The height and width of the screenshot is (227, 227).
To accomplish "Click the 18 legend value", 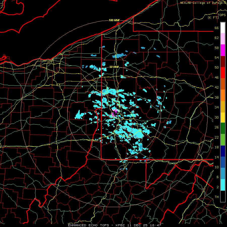I will (x=217, y=147).
